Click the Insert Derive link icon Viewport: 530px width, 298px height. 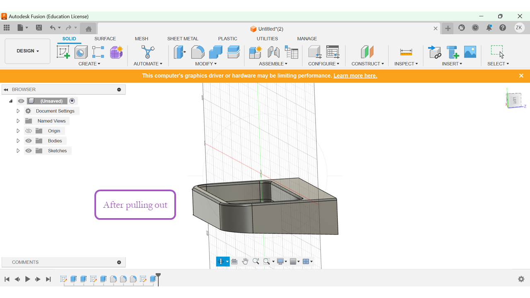pyautogui.click(x=435, y=52)
